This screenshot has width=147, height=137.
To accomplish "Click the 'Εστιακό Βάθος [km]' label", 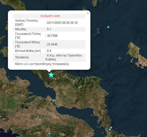I will tap(28, 51).
